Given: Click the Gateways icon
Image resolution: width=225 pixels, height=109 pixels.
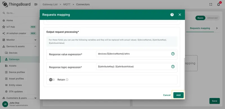Looking at the screenshot, I should point(6,59).
